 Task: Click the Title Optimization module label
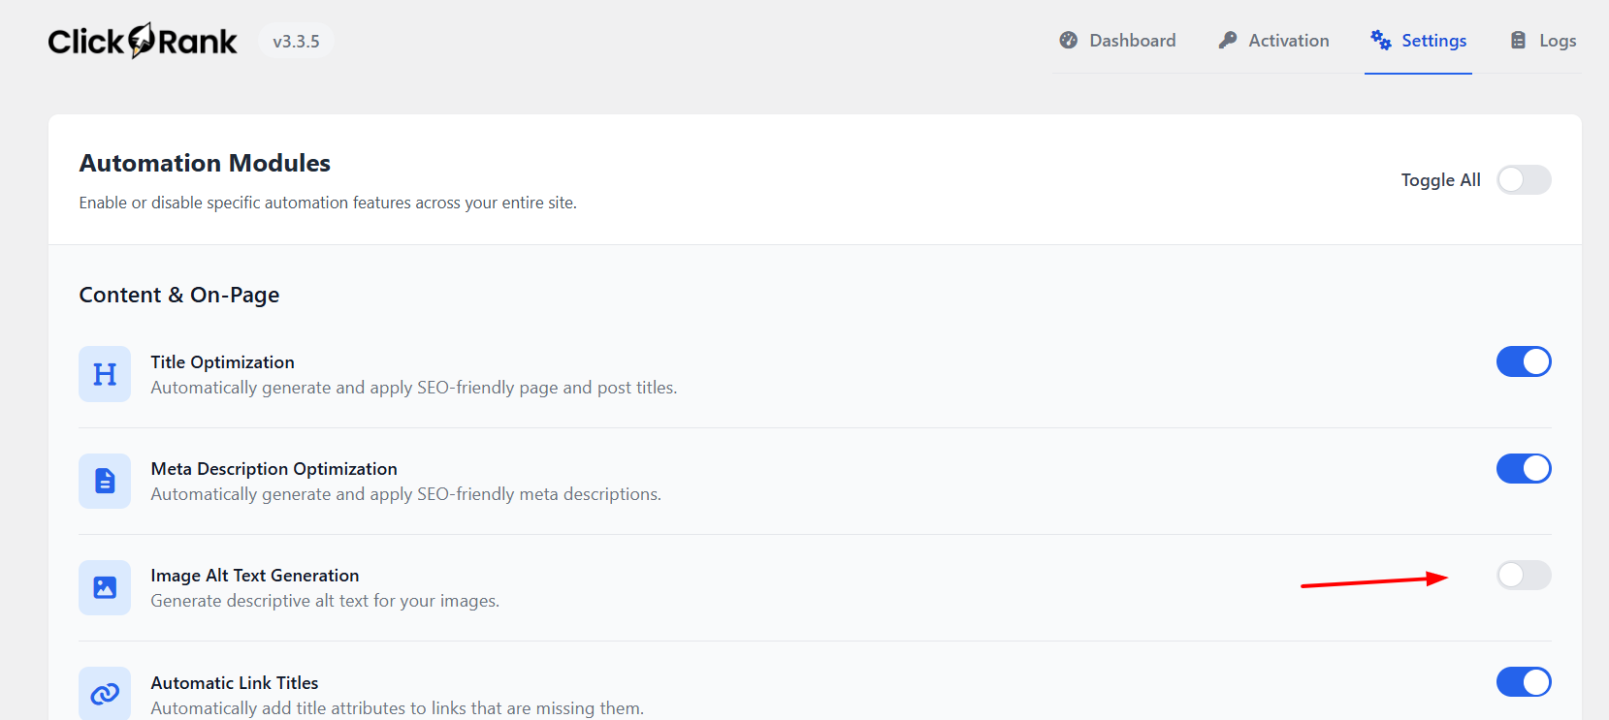coord(222,362)
